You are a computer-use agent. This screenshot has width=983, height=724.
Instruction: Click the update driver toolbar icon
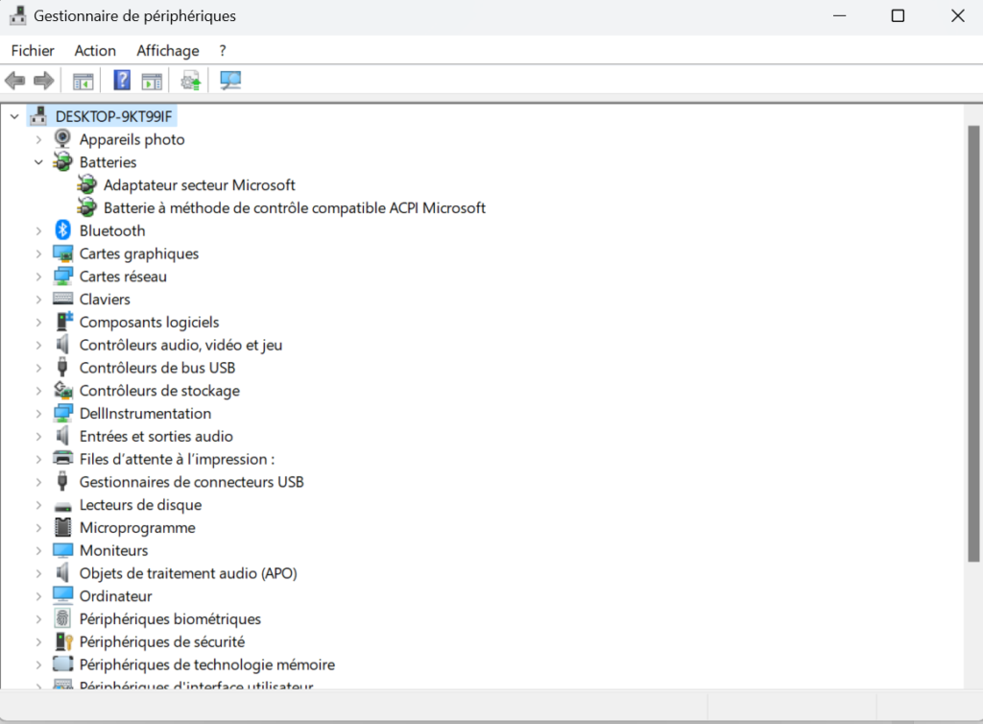coord(191,81)
